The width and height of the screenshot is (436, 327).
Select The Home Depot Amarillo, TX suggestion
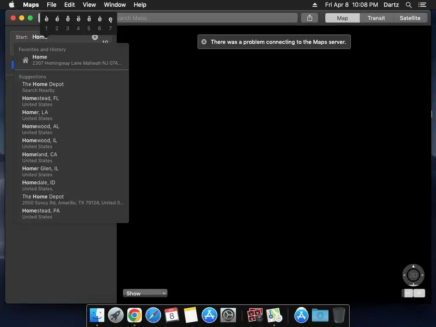(x=72, y=199)
